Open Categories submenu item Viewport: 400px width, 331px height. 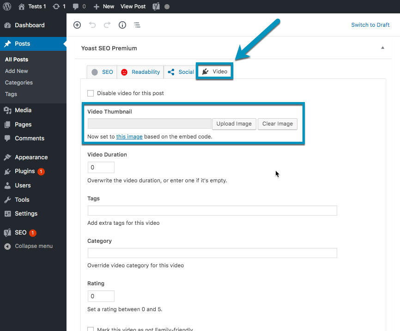tap(19, 83)
